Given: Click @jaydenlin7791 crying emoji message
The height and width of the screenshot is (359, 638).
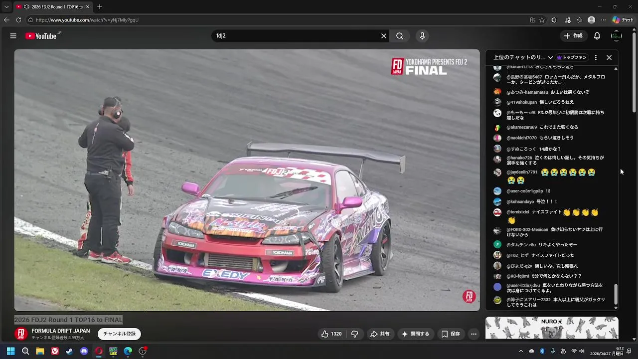Looking at the screenshot, I should [x=551, y=176].
